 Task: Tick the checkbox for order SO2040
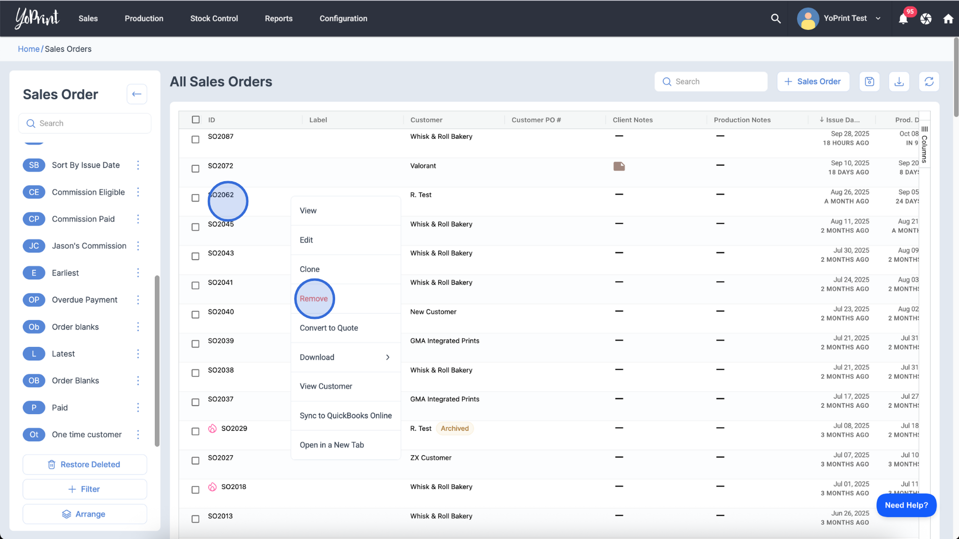click(x=195, y=314)
